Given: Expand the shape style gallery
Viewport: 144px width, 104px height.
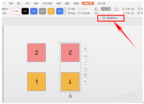Looking at the screenshot, I should [x=65, y=11].
